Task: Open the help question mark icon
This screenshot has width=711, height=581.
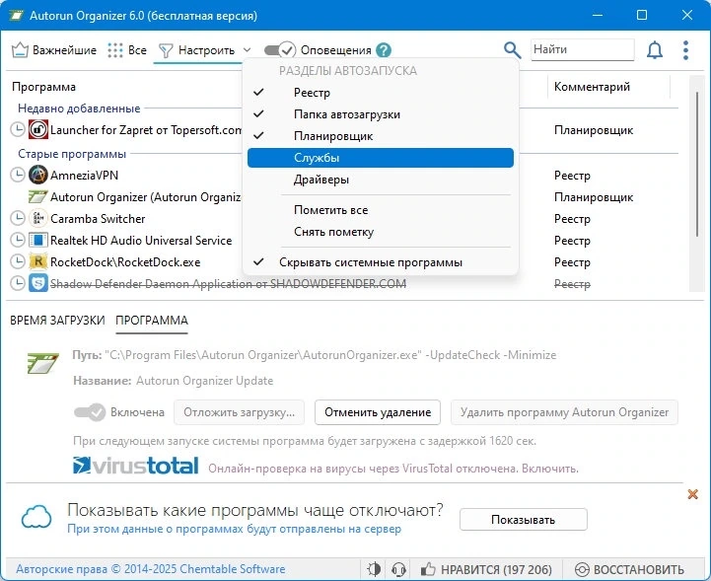Action: [384, 50]
